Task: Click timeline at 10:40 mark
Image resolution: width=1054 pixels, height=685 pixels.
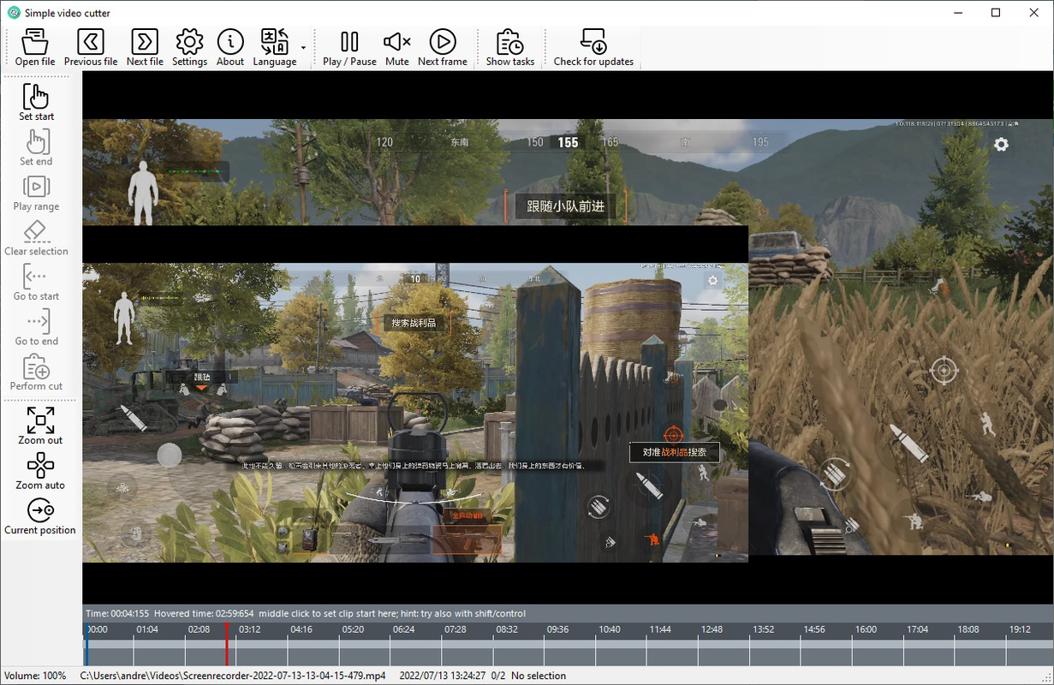Action: coord(610,629)
